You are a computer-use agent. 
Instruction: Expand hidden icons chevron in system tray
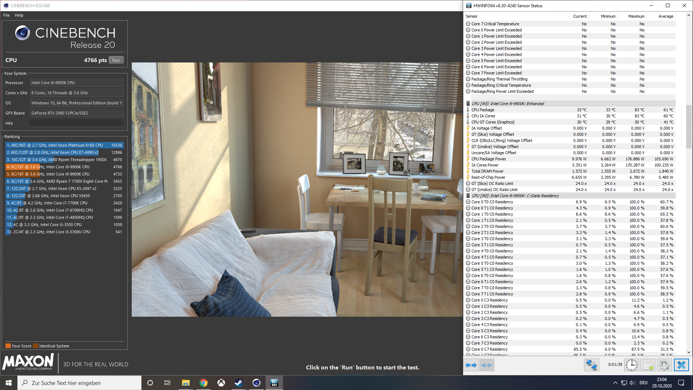point(615,383)
